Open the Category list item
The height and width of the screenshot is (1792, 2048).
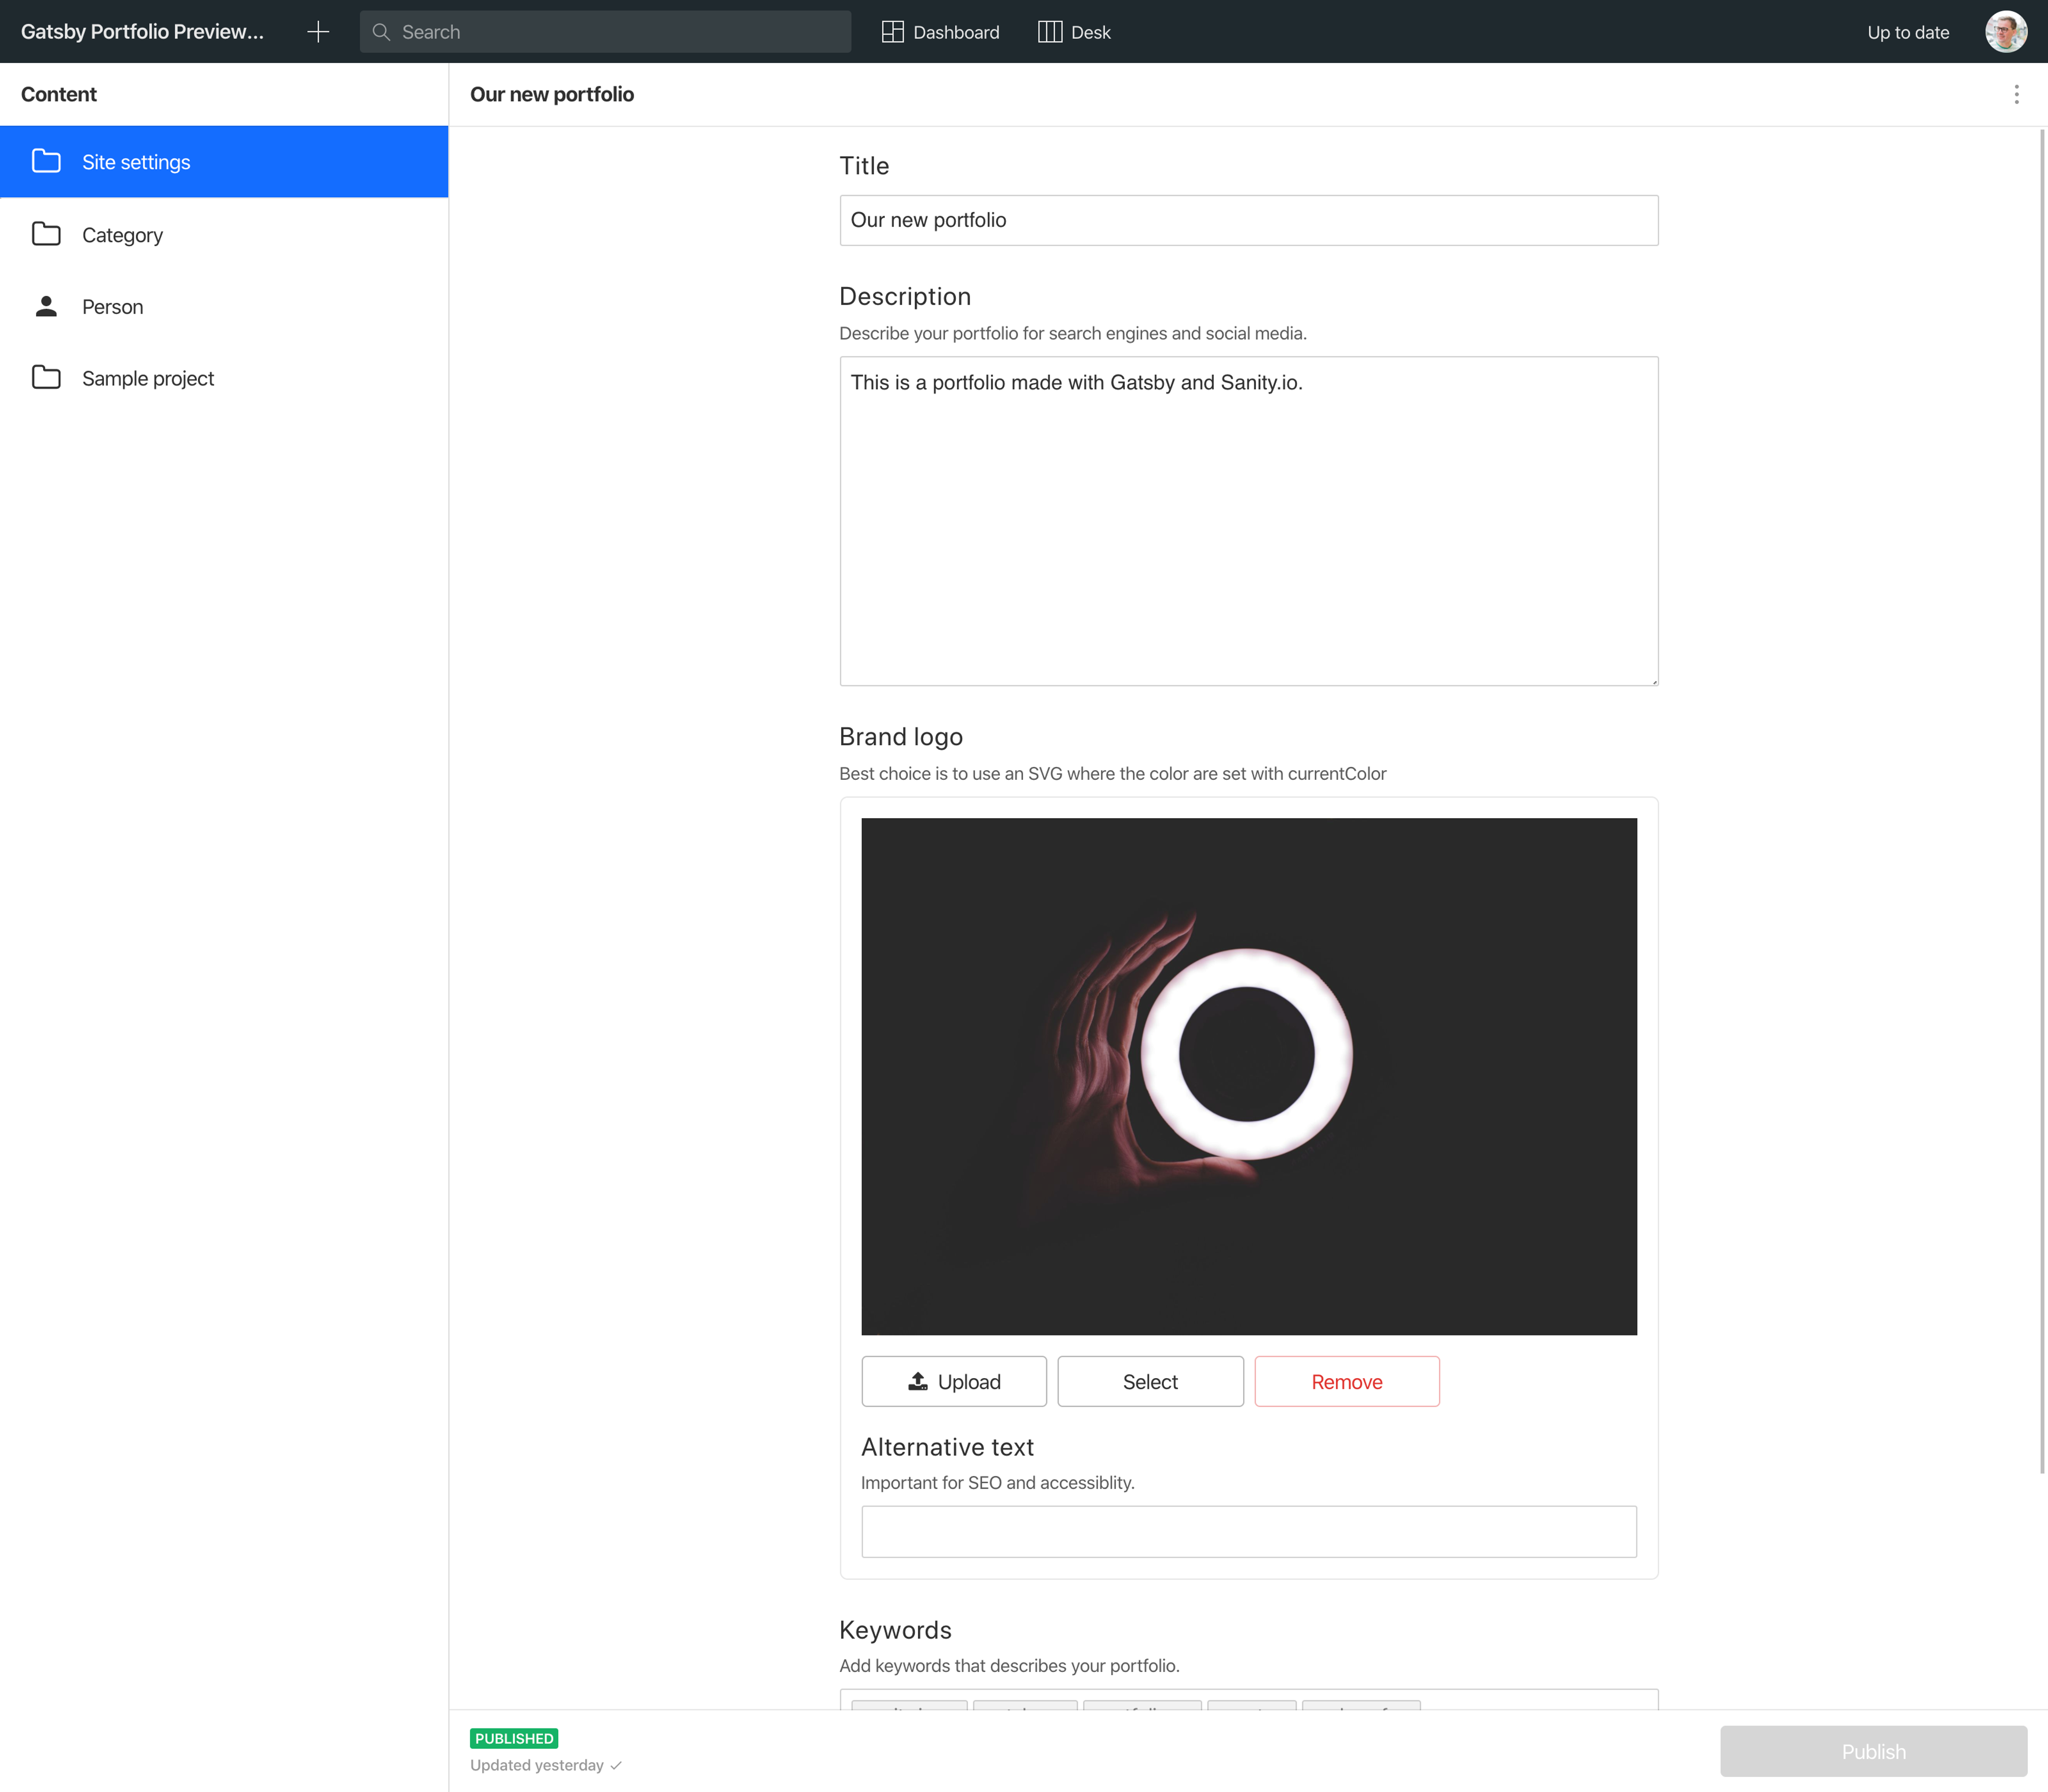click(x=122, y=235)
